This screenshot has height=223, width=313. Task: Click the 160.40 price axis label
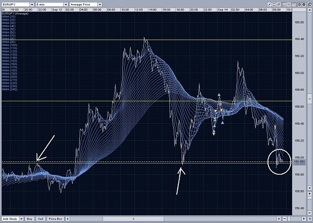[x=299, y=39]
